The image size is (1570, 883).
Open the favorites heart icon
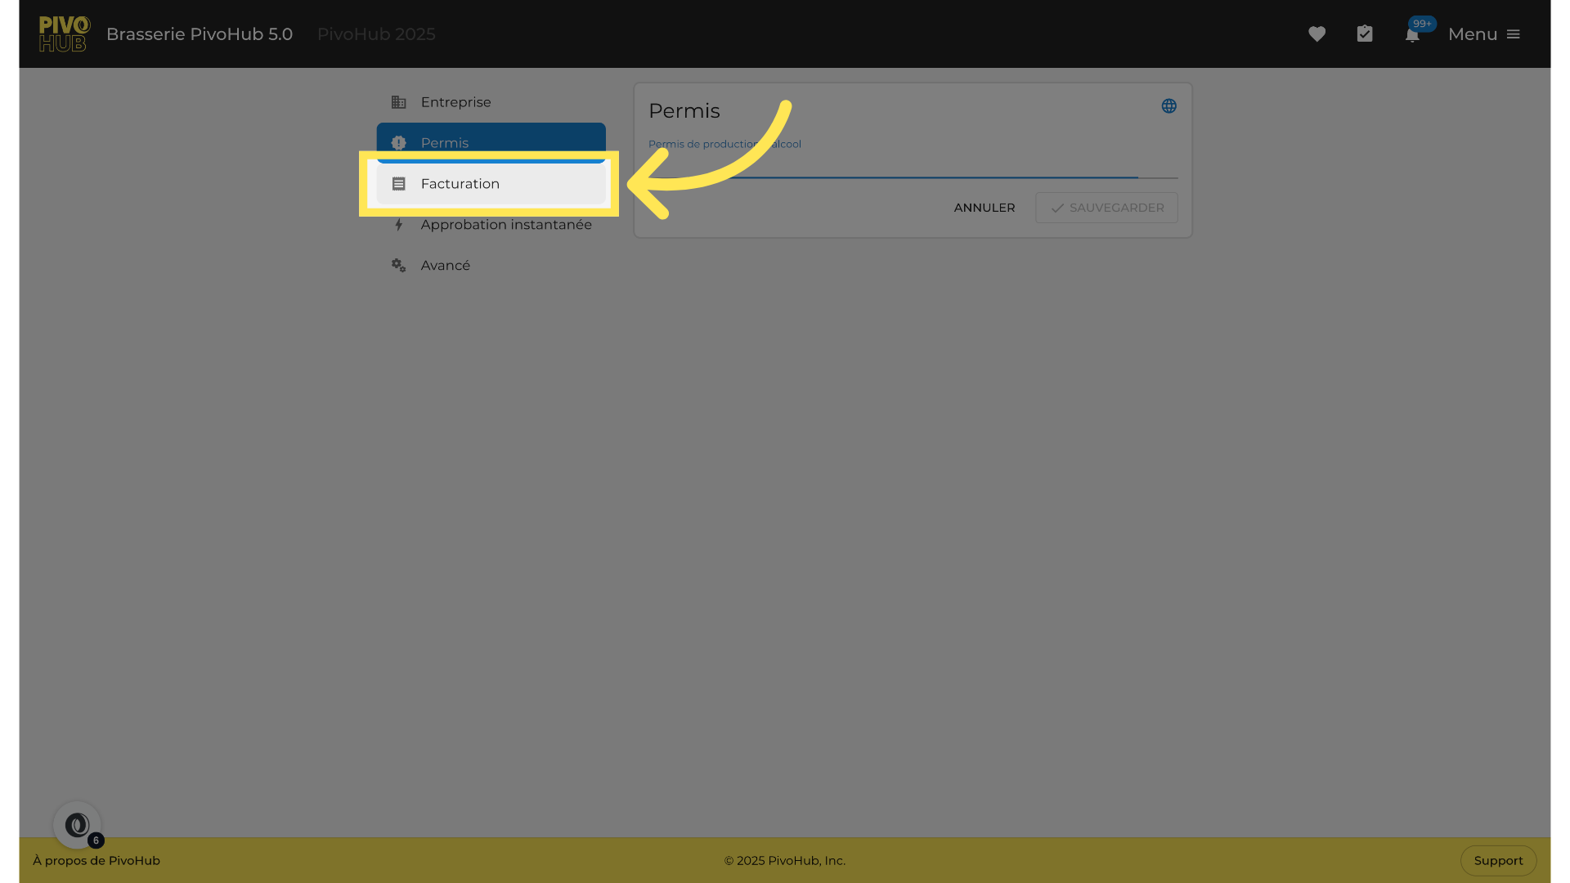click(x=1317, y=34)
